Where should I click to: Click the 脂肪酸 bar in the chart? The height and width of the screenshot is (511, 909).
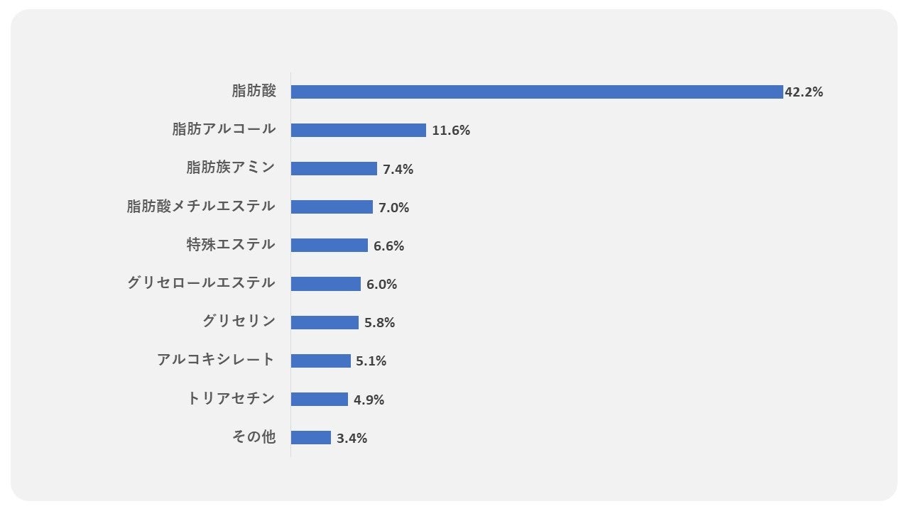click(x=536, y=92)
